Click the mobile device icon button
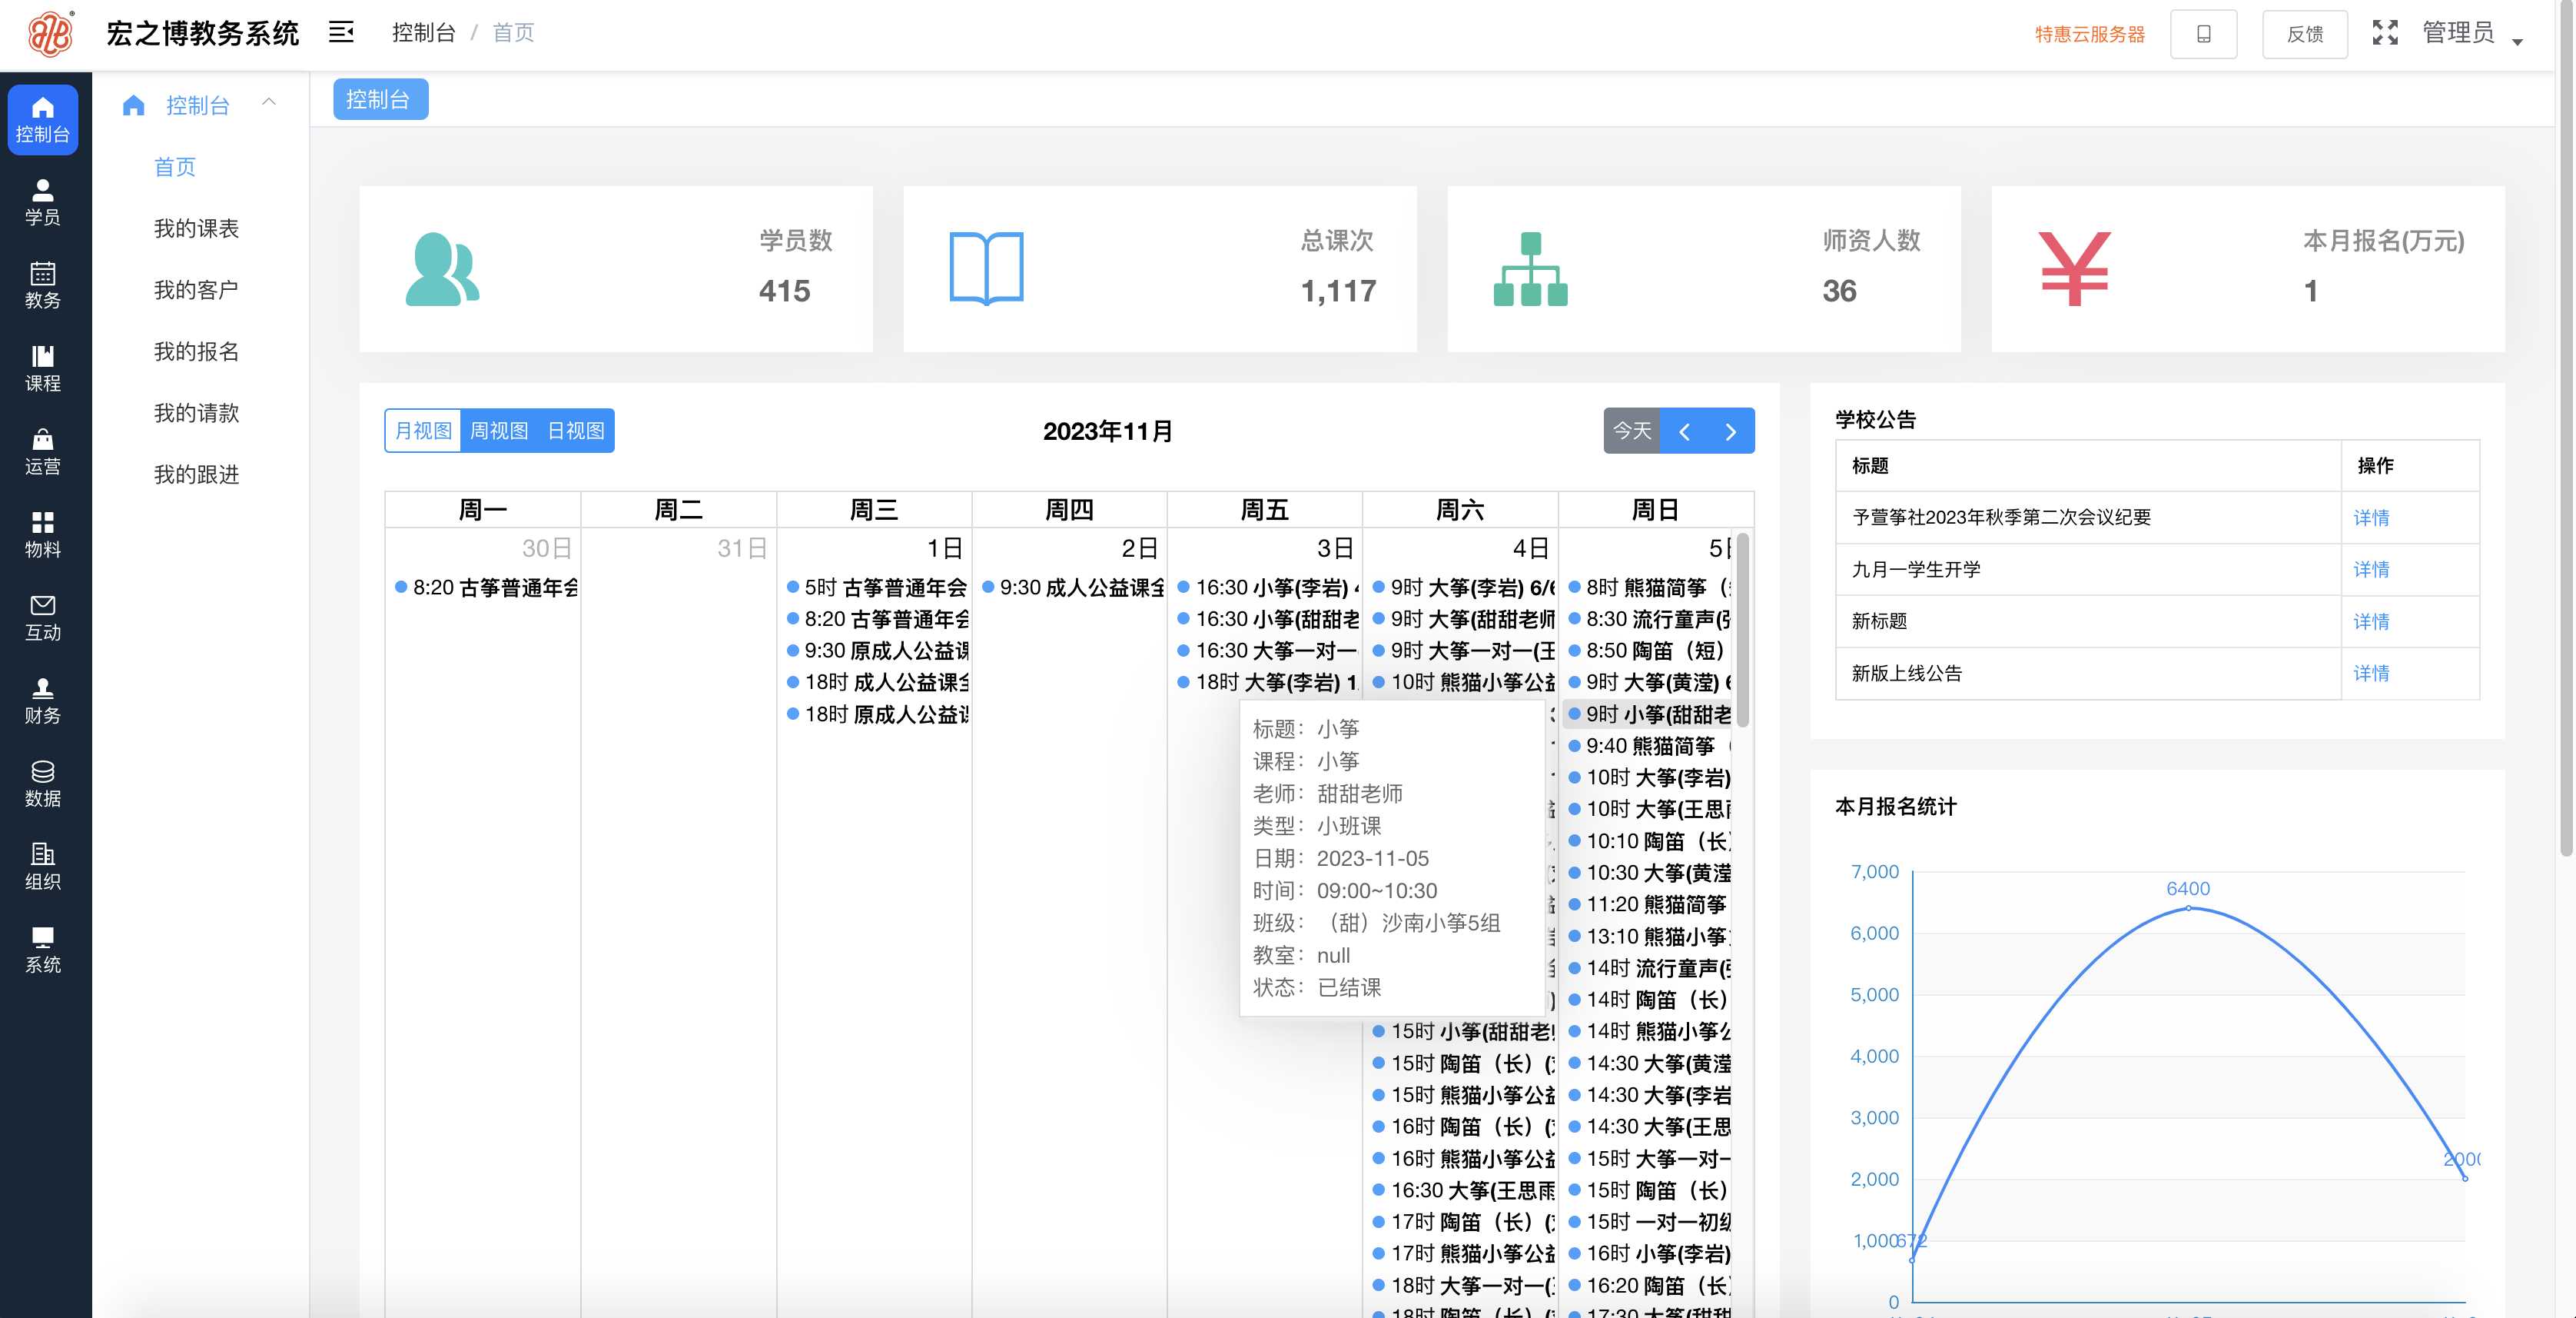Viewport: 2576px width, 1318px height. (x=2203, y=34)
